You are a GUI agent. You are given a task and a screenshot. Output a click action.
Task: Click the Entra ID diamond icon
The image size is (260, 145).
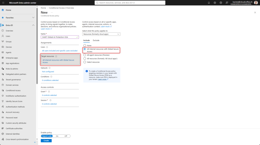point(3,25)
